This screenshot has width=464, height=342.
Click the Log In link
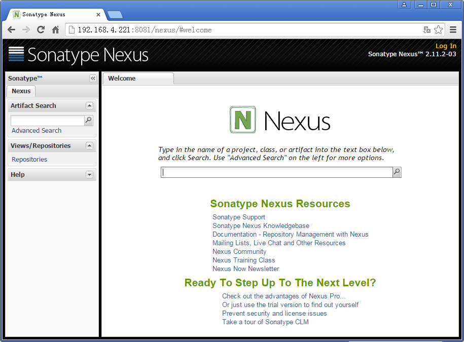(446, 46)
